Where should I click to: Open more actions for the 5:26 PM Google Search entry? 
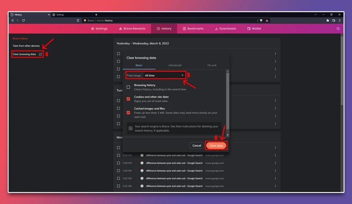point(275,163)
